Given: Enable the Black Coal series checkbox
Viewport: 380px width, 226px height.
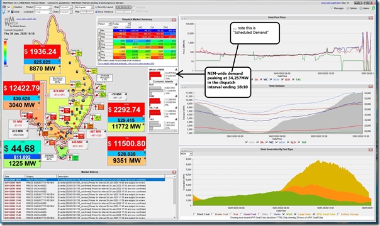Looking at the screenshot, I should tap(194, 214).
